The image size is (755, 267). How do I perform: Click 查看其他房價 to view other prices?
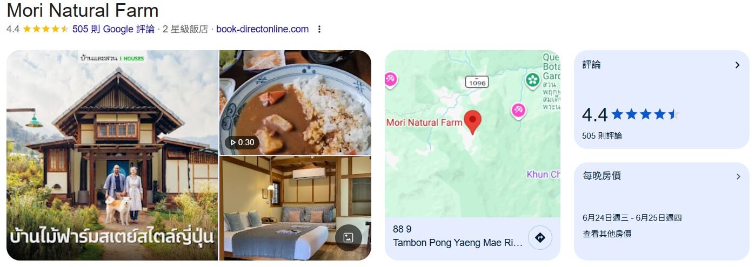pos(607,234)
